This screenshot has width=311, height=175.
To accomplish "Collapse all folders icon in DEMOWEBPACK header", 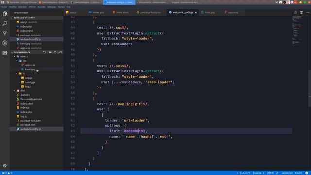I will (x=60, y=52).
